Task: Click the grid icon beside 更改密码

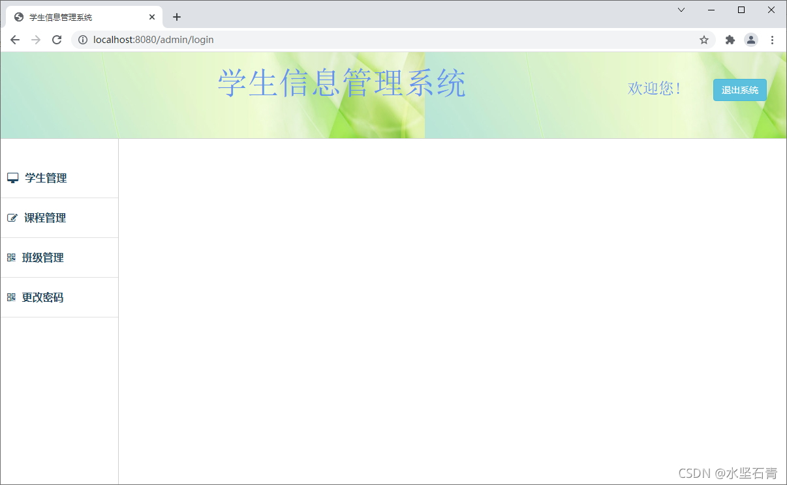Action: click(11, 297)
